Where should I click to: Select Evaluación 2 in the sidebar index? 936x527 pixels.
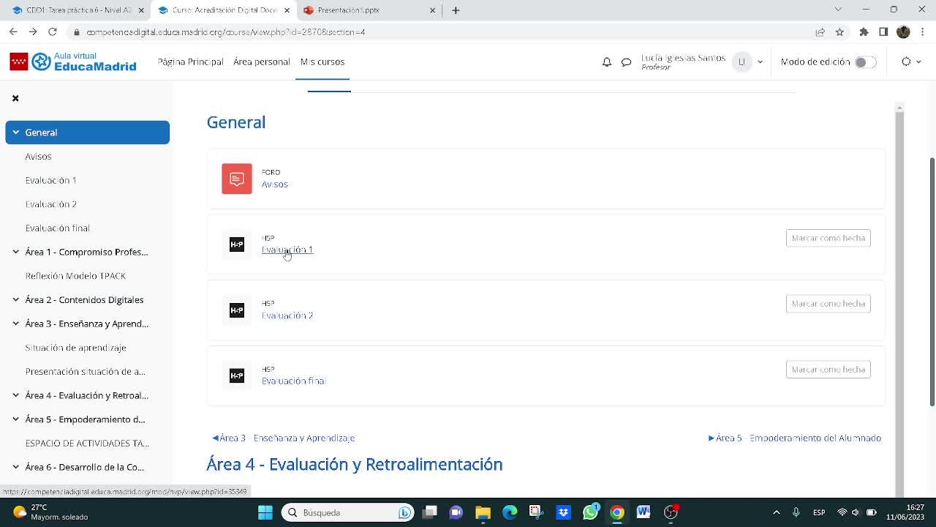click(x=51, y=204)
